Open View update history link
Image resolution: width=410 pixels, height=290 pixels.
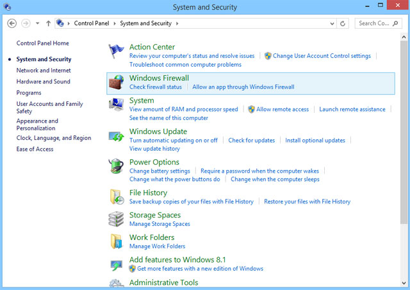point(154,149)
